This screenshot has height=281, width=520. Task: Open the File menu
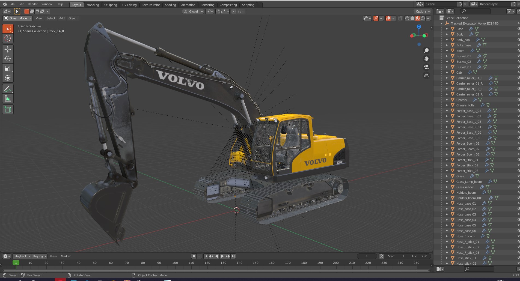click(x=12, y=4)
